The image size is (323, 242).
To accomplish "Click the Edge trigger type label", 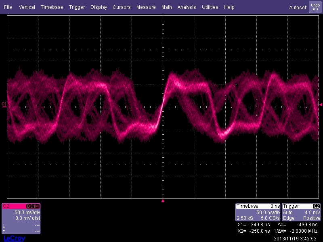I will [x=289, y=218].
